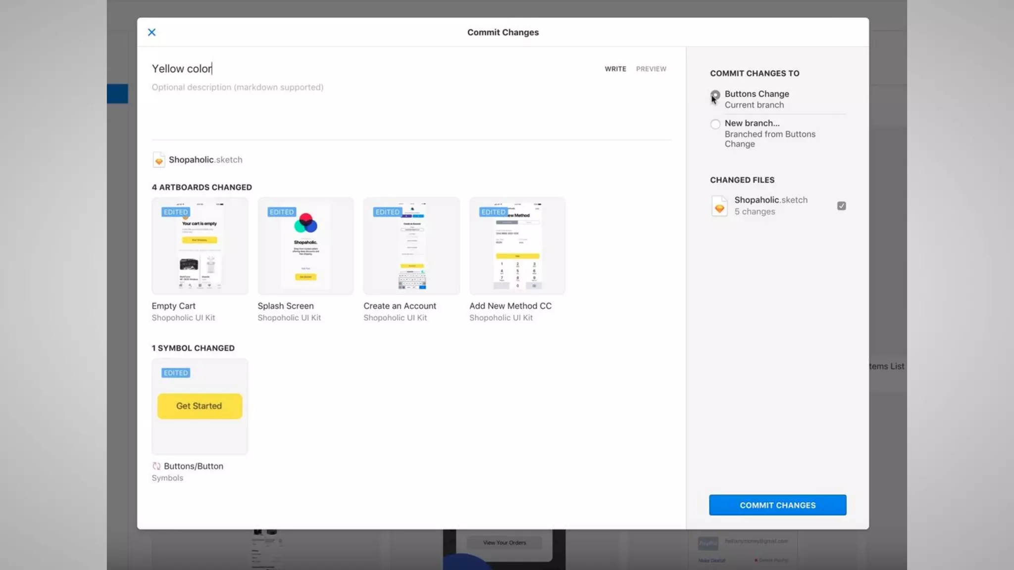Click the EDITED badge on Create an Account

(387, 212)
